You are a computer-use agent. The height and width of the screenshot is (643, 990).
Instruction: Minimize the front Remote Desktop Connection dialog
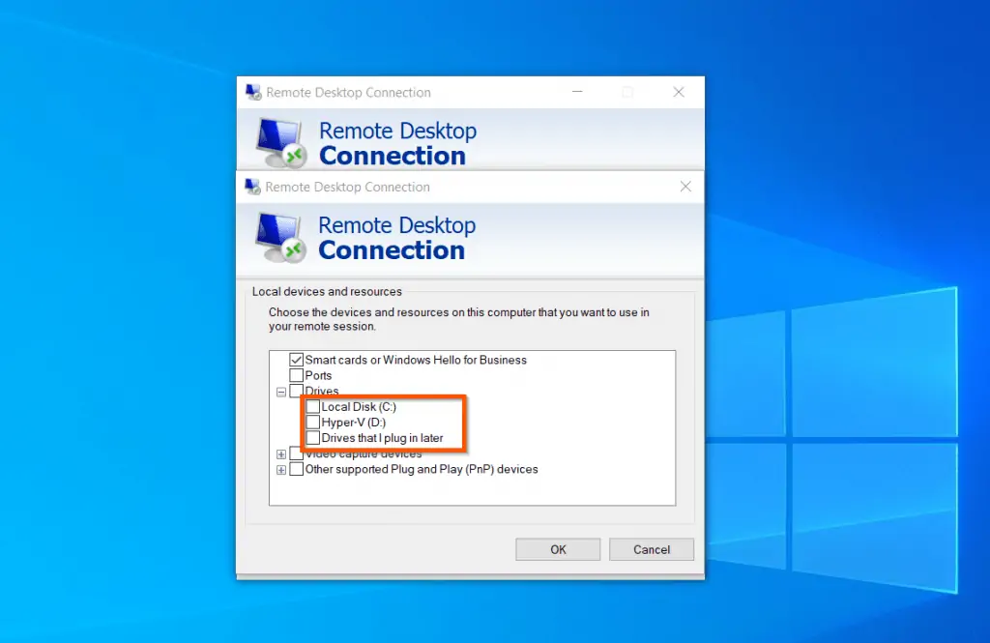tap(578, 92)
